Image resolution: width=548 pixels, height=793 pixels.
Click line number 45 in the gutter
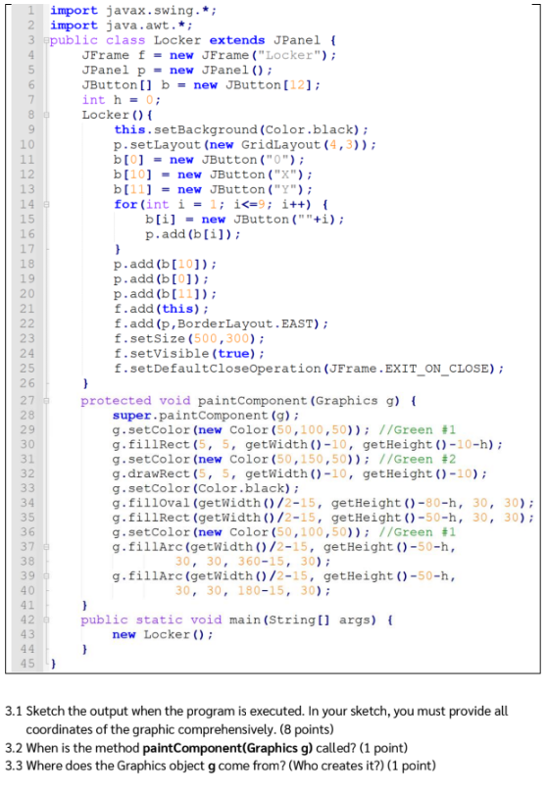pos(27,664)
